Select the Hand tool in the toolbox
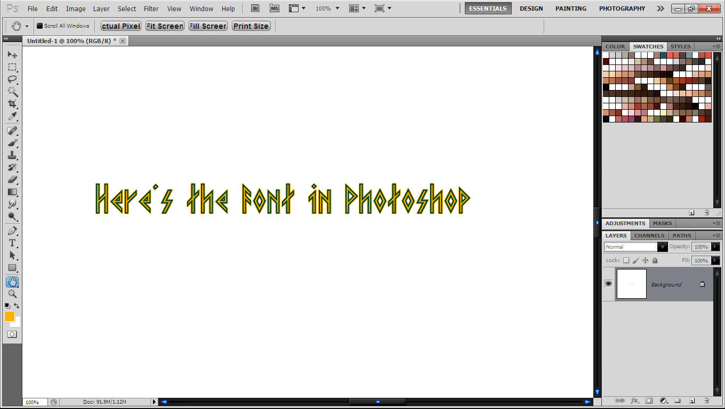The width and height of the screenshot is (725, 409). (x=12, y=282)
